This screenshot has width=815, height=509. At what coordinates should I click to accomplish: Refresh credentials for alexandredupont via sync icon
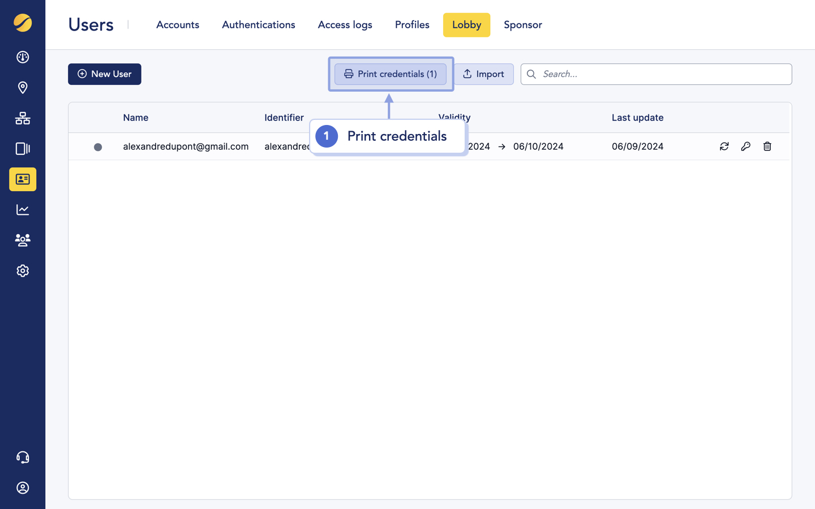[724, 146]
